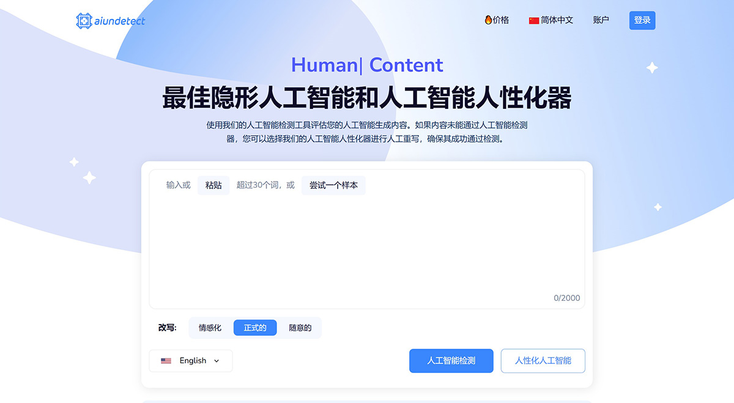Load text with 尝试一个样本 button

pyautogui.click(x=333, y=185)
